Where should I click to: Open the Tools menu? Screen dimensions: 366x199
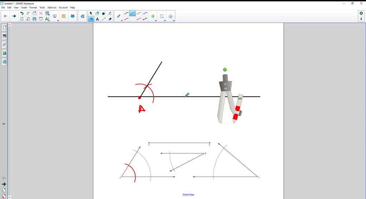pyautogui.click(x=42, y=7)
